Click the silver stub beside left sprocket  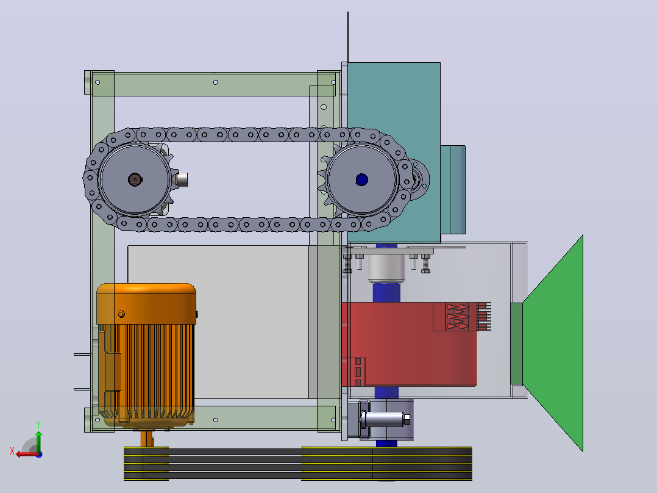[x=182, y=179]
